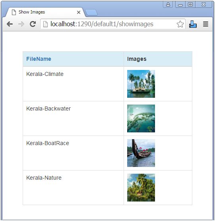Select the Show Images tab
The width and height of the screenshot is (215, 221).
[x=45, y=12]
